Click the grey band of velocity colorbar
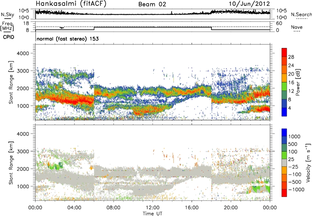Image resolution: width=312 pixels, height=216 pixels. tap(284, 163)
